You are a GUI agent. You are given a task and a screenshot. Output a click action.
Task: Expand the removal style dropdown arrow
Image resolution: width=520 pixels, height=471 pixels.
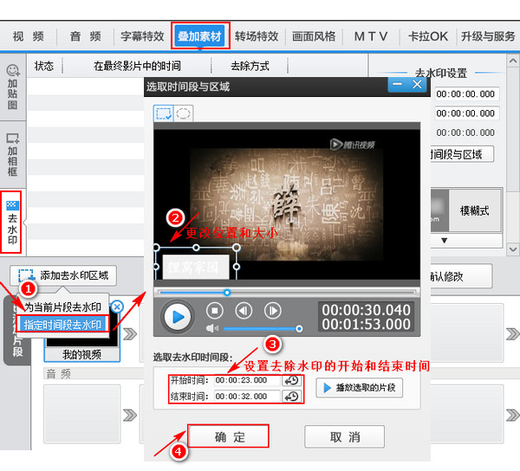click(445, 241)
